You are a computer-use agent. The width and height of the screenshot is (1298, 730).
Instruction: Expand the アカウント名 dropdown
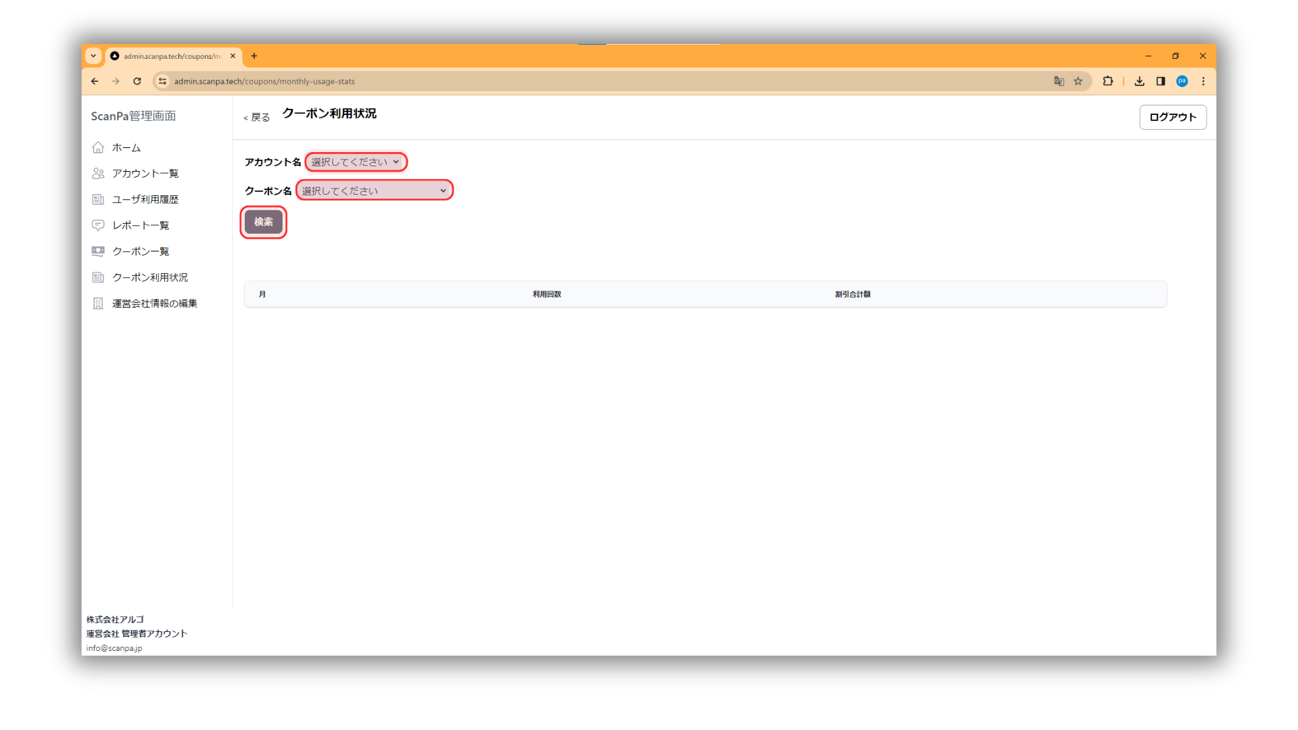click(356, 162)
